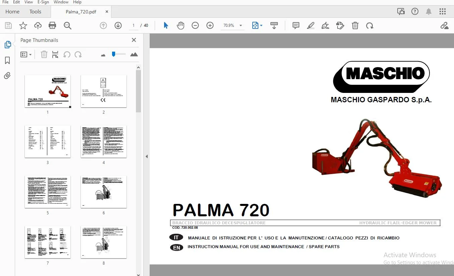Add the file to starred favorites
454x276 pixels.
pyautogui.click(x=23, y=25)
